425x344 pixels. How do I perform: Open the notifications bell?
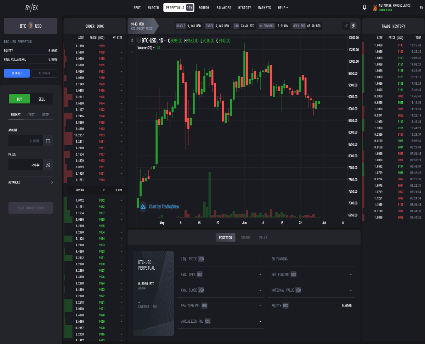(364, 7)
